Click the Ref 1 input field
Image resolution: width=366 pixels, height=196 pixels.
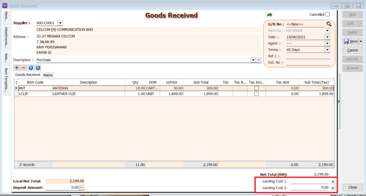tap(307, 56)
